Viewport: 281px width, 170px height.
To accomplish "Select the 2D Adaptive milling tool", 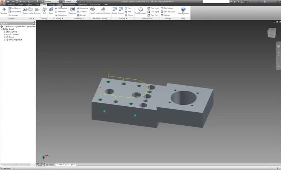I will click(61, 8).
